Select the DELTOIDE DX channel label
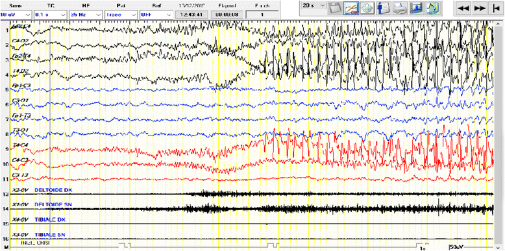The width and height of the screenshot is (505, 251). point(53,190)
